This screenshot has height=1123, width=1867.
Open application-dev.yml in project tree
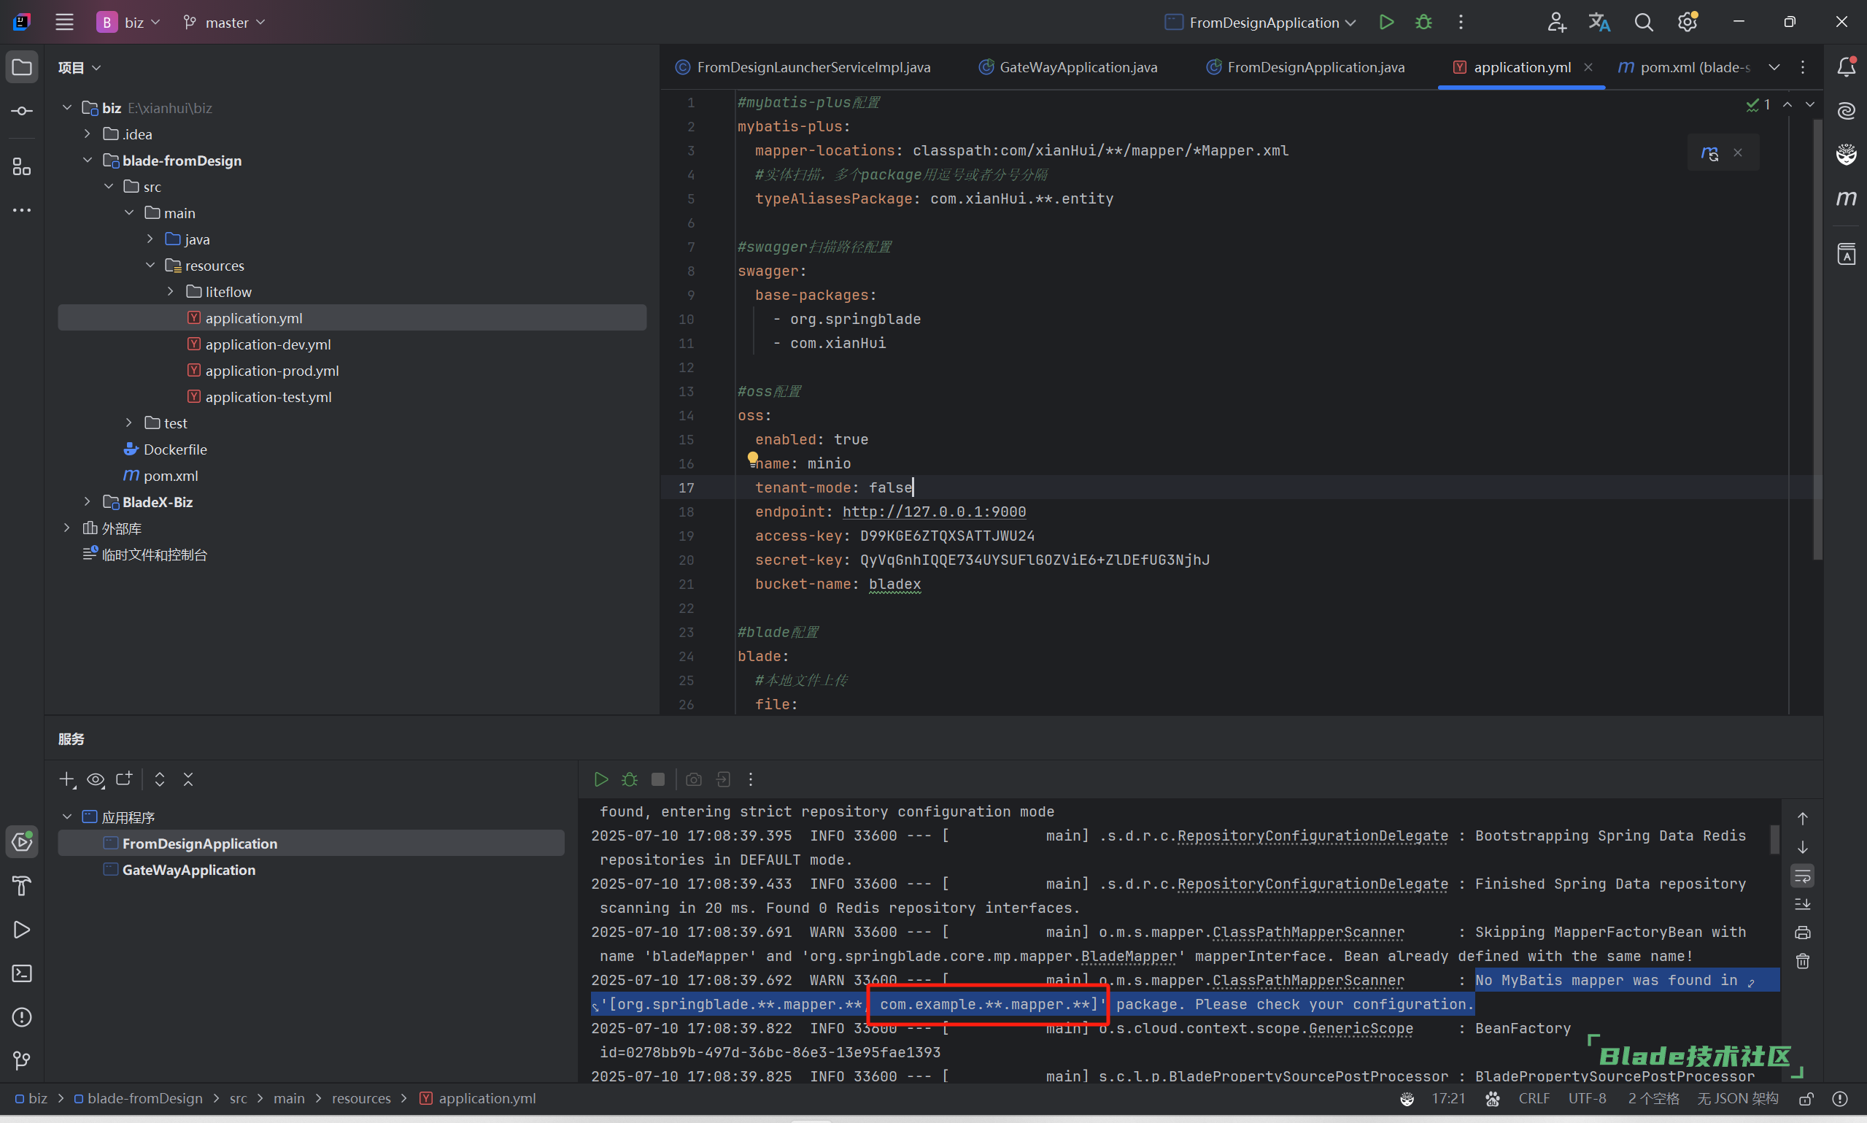(268, 344)
